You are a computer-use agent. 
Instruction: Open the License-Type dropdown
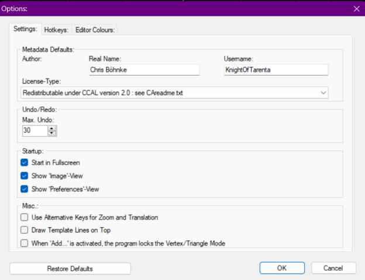(x=174, y=93)
